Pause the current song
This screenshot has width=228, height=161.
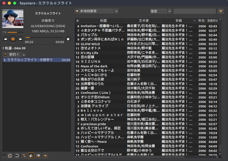pyautogui.click(x=13, y=39)
